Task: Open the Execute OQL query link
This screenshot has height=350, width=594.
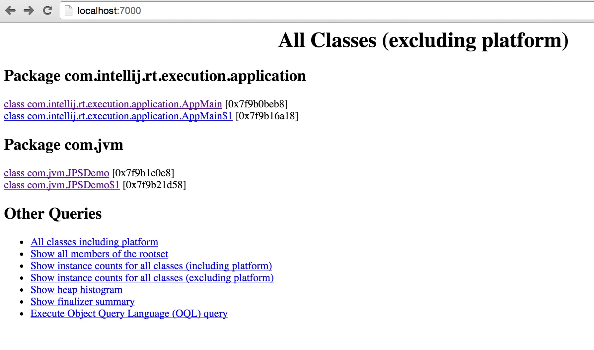Action: click(129, 314)
